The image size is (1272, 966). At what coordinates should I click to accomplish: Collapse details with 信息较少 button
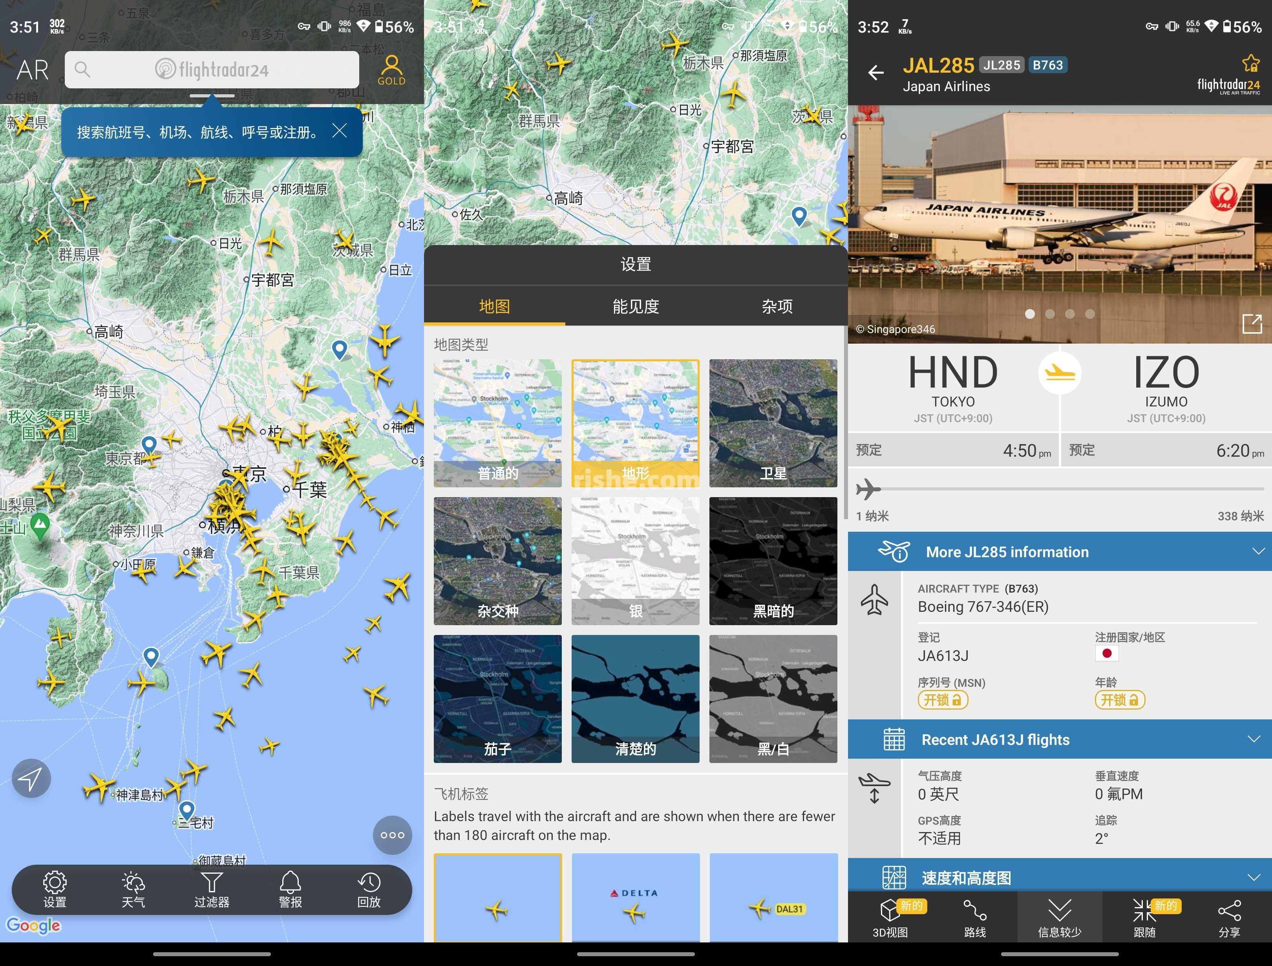click(1059, 917)
